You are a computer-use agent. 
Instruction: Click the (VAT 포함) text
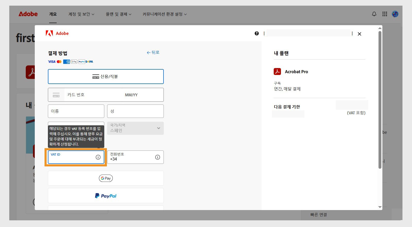point(356,113)
